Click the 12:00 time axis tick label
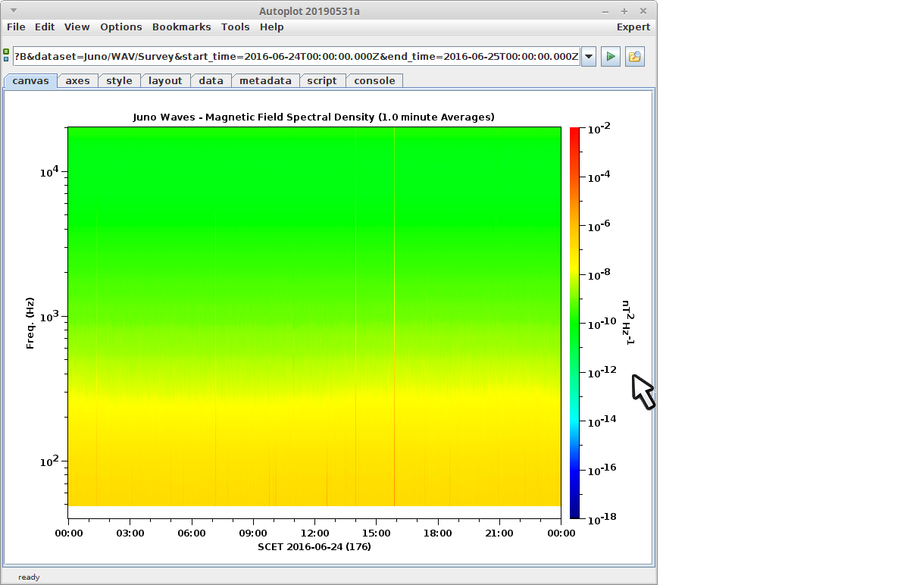This screenshot has width=907, height=585. (314, 533)
